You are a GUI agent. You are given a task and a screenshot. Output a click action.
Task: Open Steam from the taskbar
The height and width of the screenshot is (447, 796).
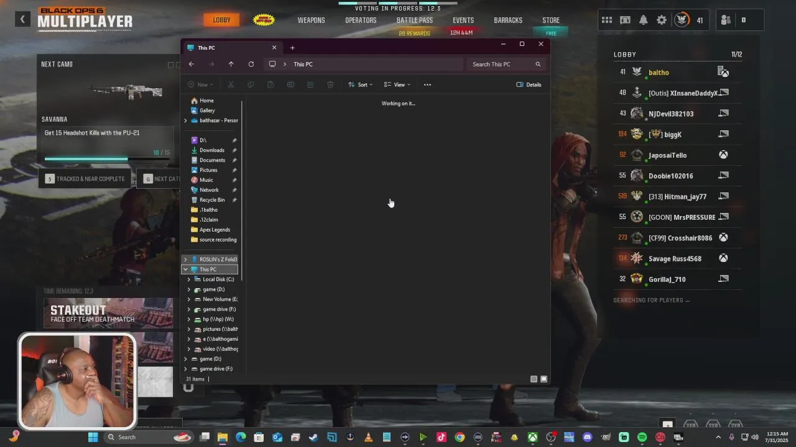313,437
